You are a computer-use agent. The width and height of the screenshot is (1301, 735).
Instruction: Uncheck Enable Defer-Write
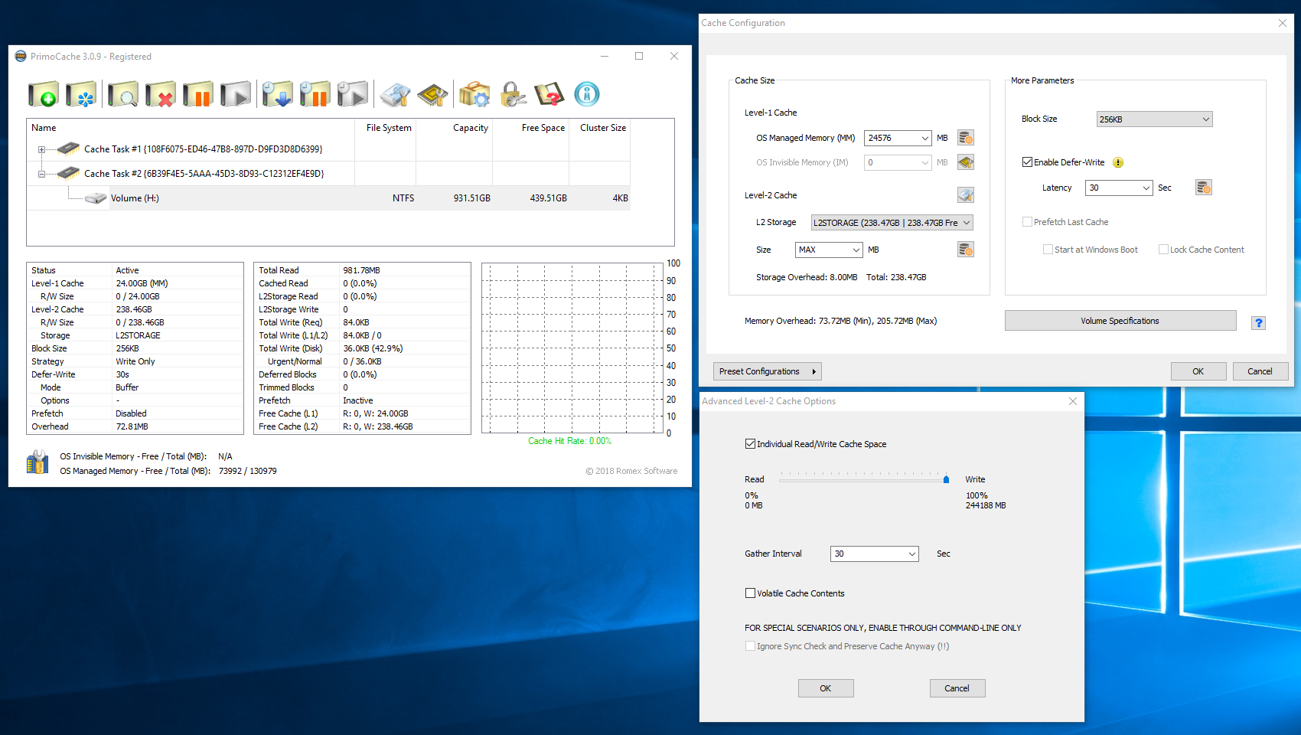(x=1028, y=162)
